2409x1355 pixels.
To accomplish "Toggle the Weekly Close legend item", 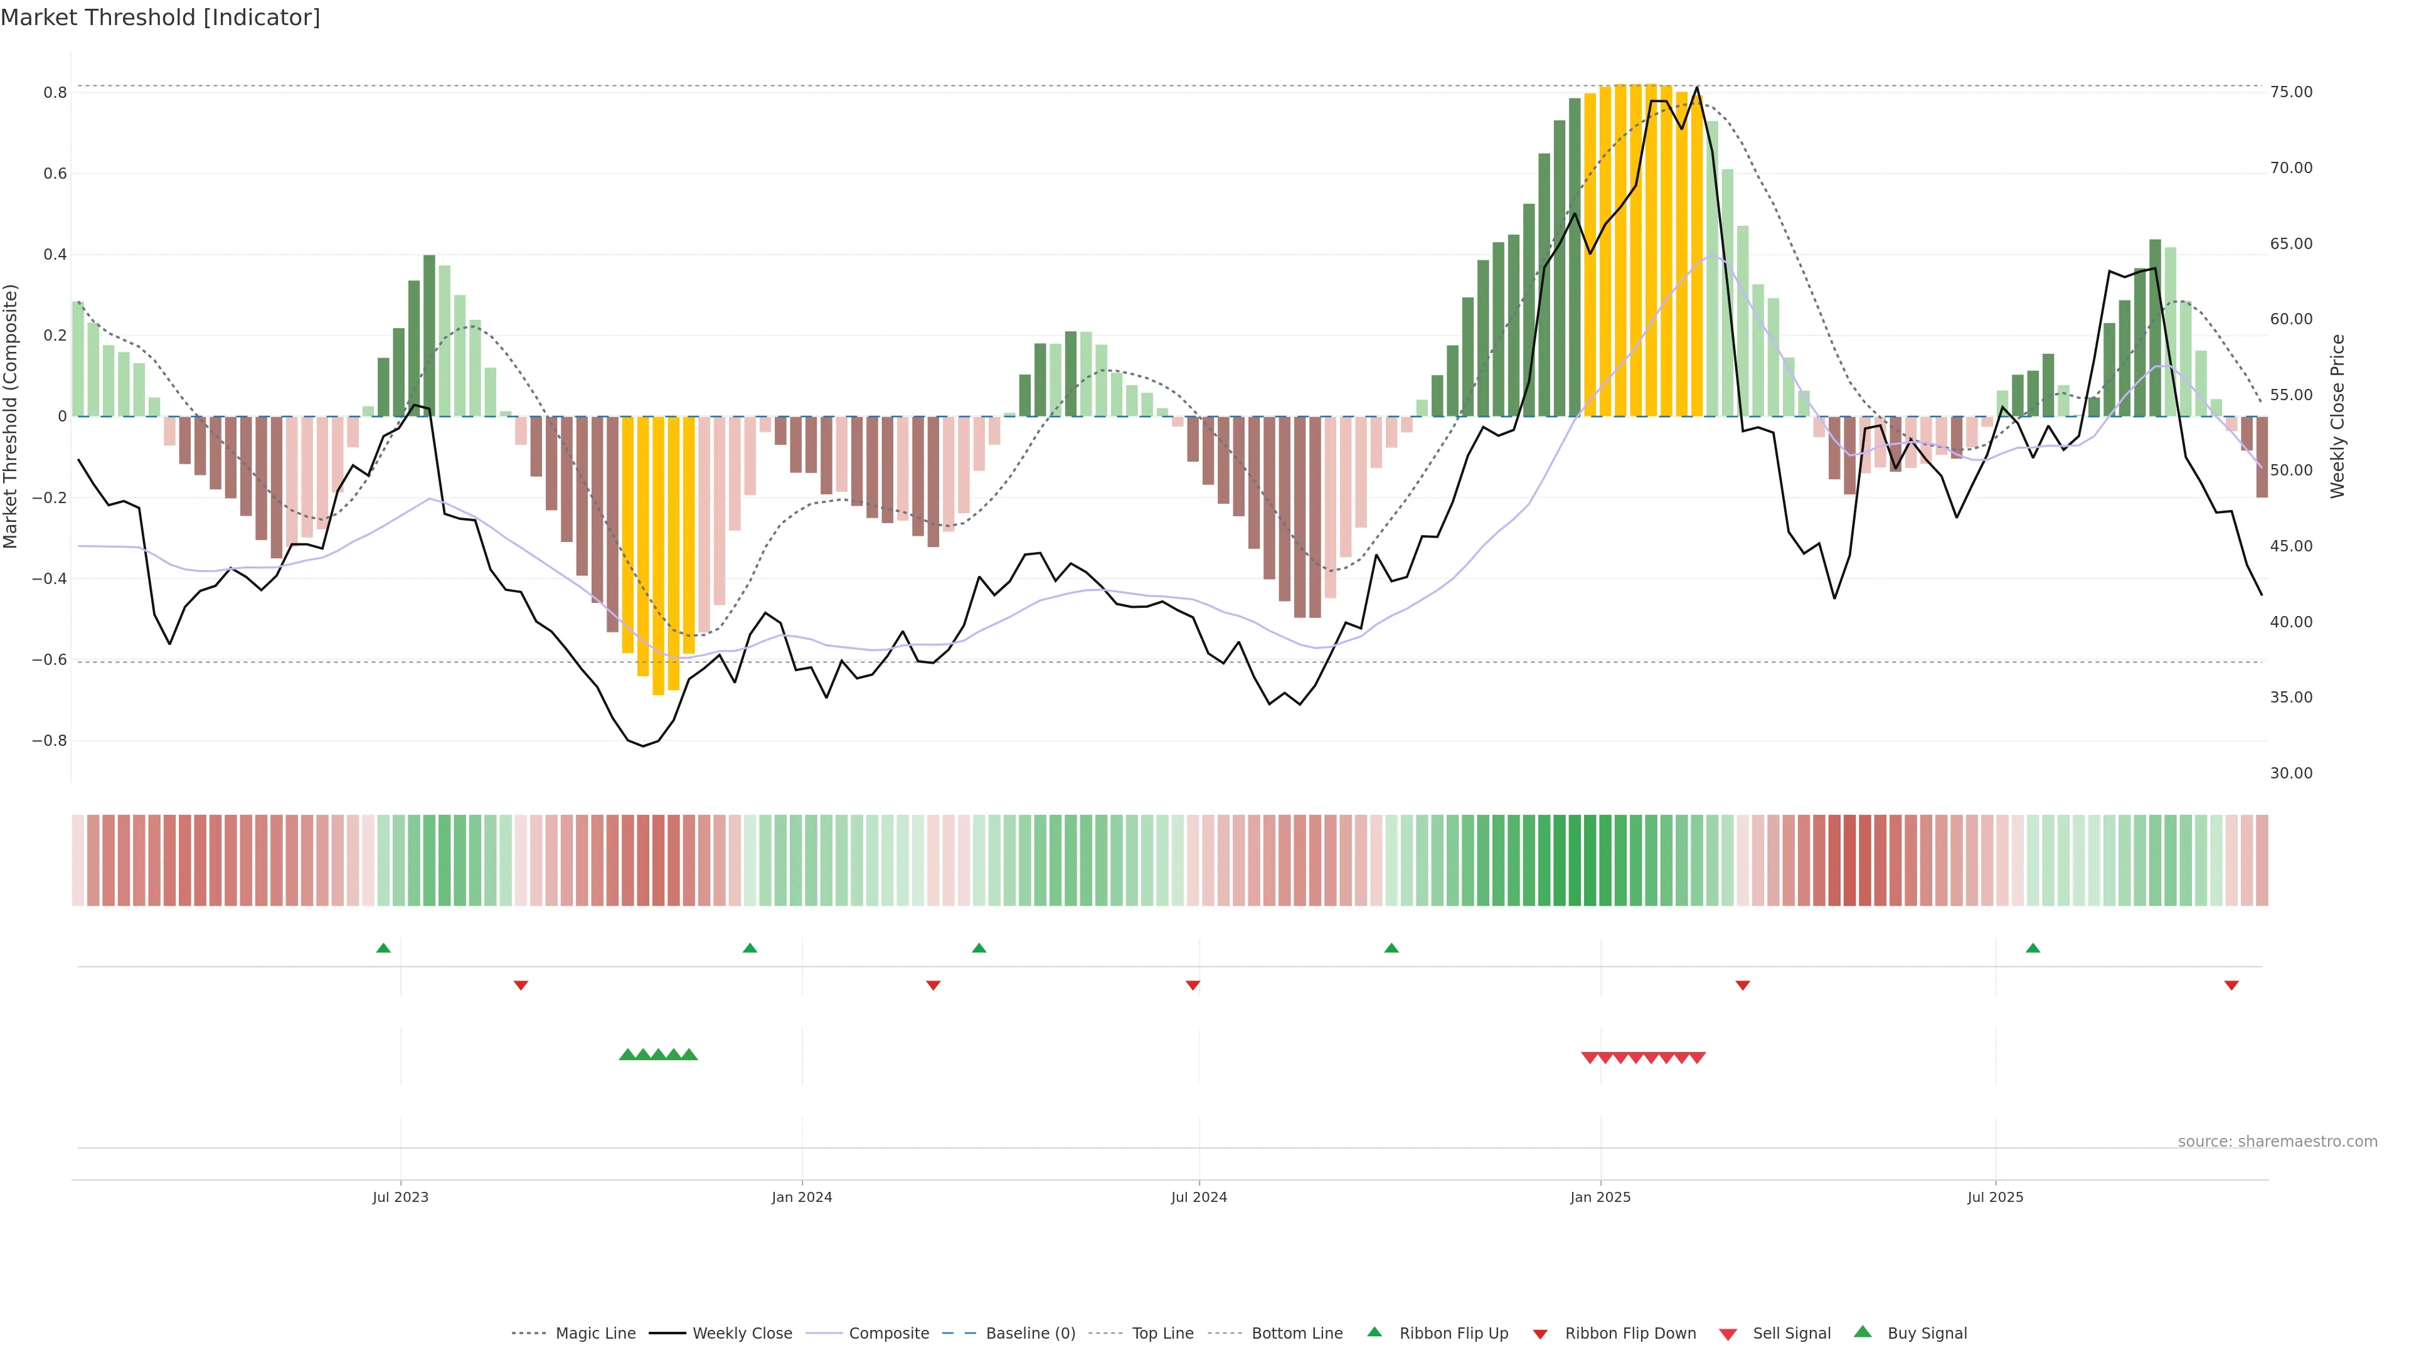I will pyautogui.click(x=742, y=1334).
